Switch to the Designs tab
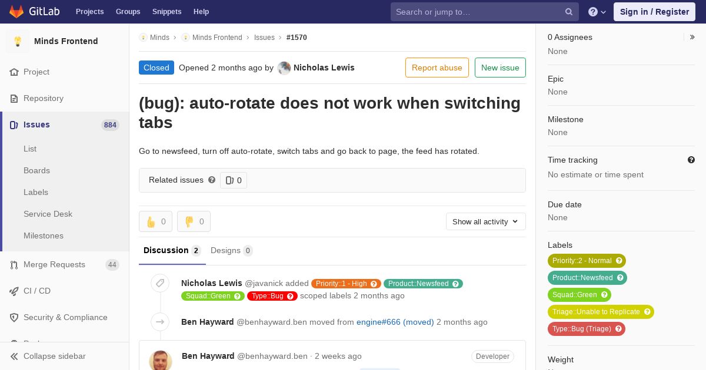 click(x=231, y=251)
